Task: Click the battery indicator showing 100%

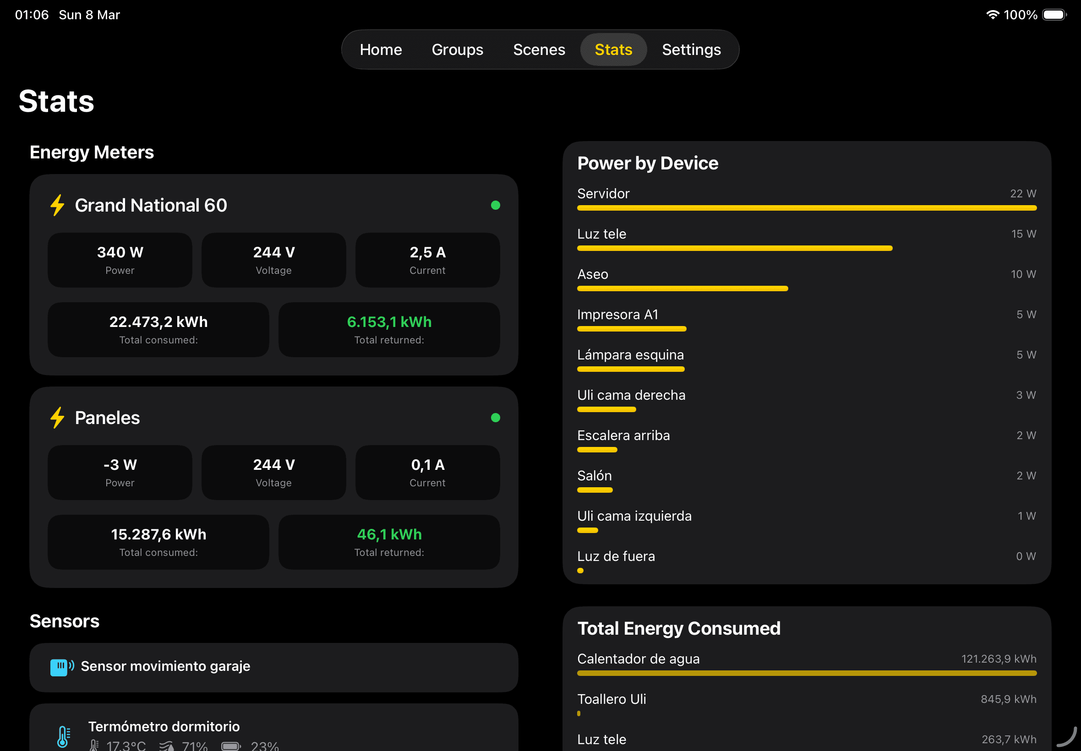Action: [1054, 15]
